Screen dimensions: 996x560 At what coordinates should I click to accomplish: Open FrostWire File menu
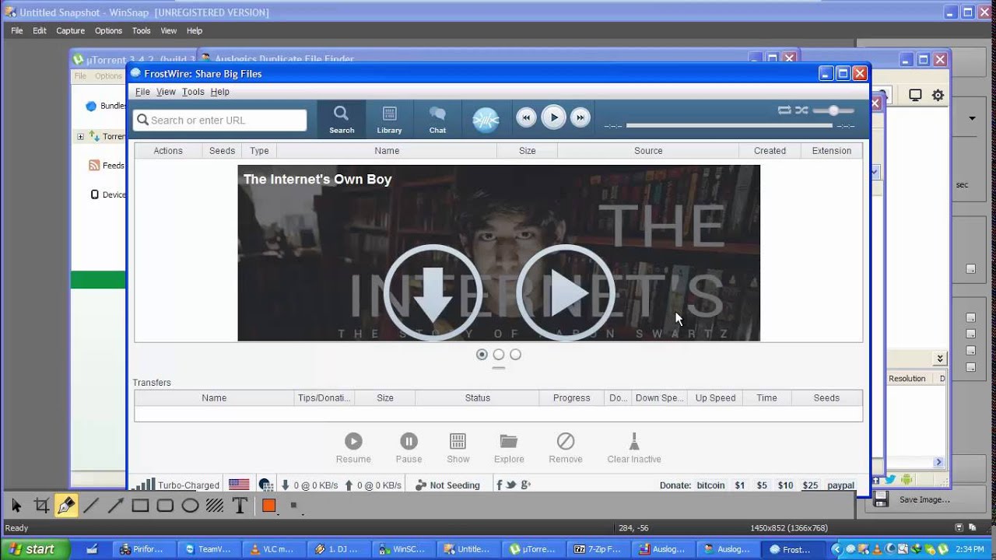pos(142,92)
